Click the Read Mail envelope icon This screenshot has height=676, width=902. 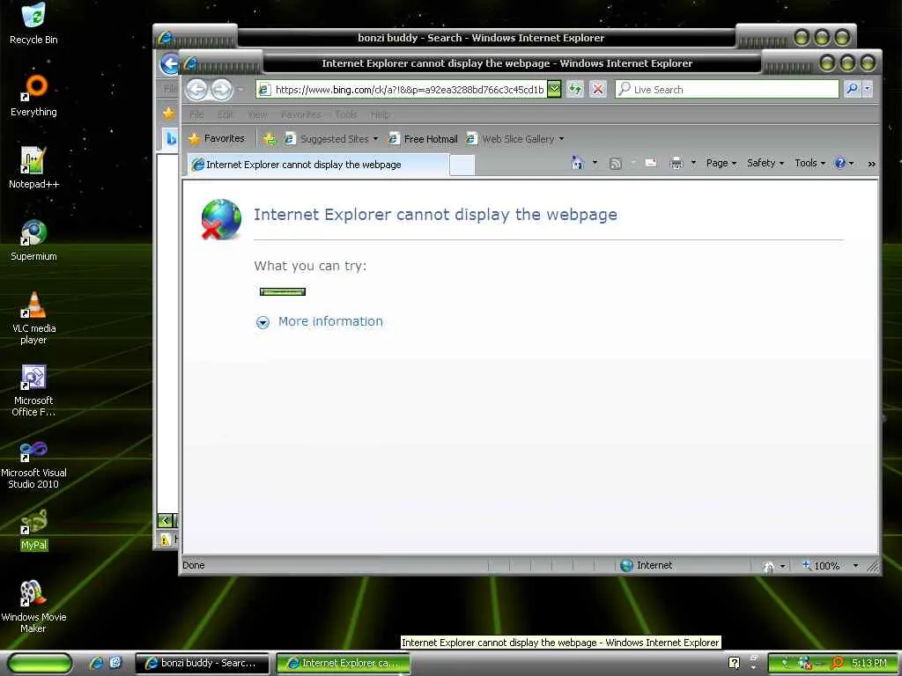[651, 163]
